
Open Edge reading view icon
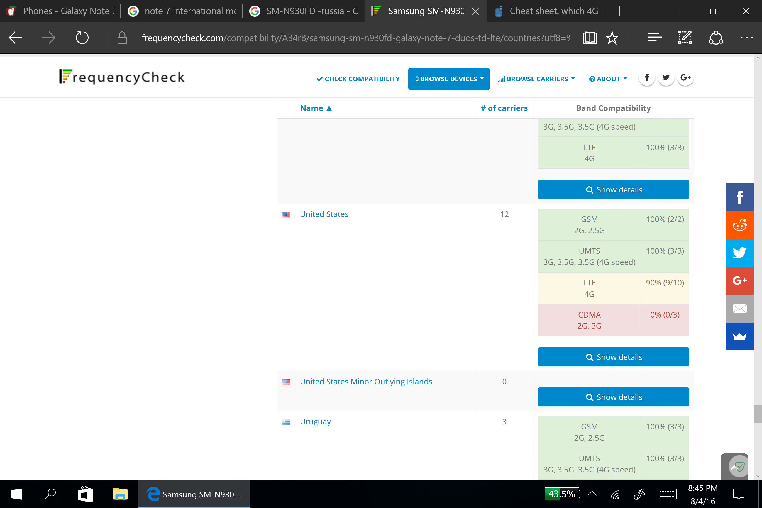click(x=590, y=38)
